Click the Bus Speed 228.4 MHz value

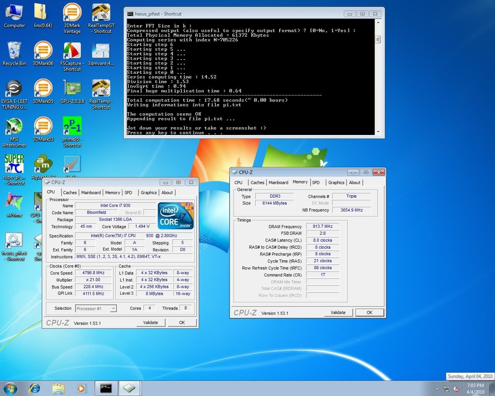coord(94,287)
